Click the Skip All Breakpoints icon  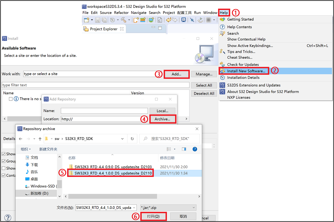click(192, 20)
